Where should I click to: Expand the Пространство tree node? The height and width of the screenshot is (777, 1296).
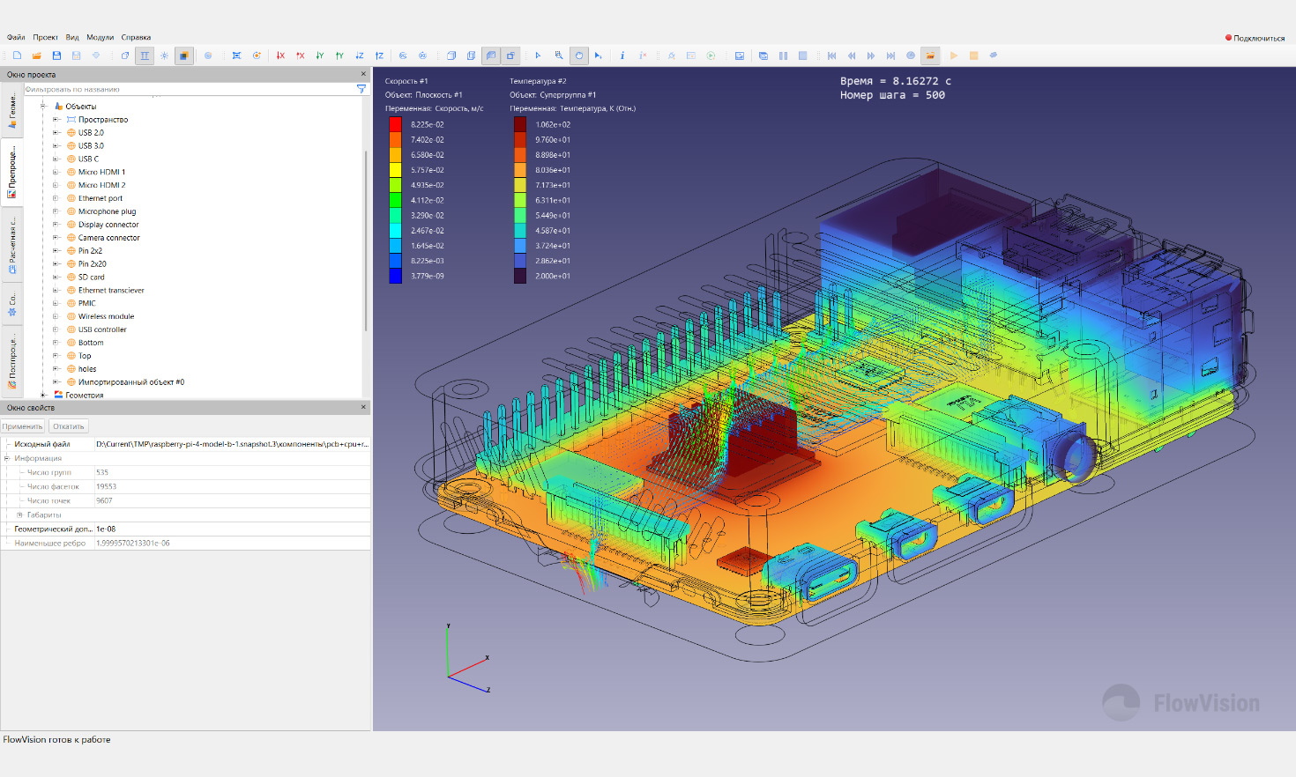click(x=56, y=120)
